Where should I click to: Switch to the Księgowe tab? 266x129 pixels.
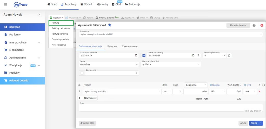pyautogui.click(x=112, y=46)
